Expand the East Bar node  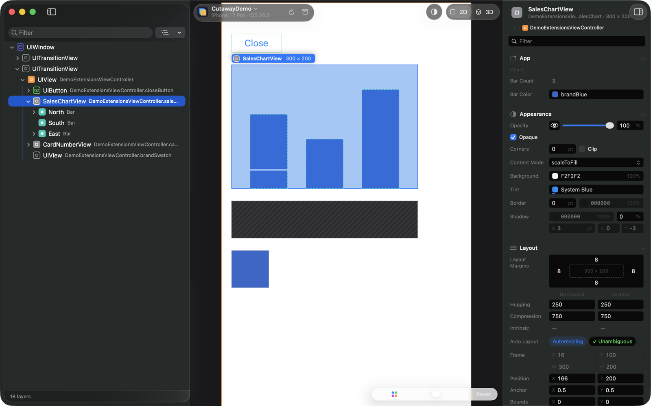click(34, 134)
